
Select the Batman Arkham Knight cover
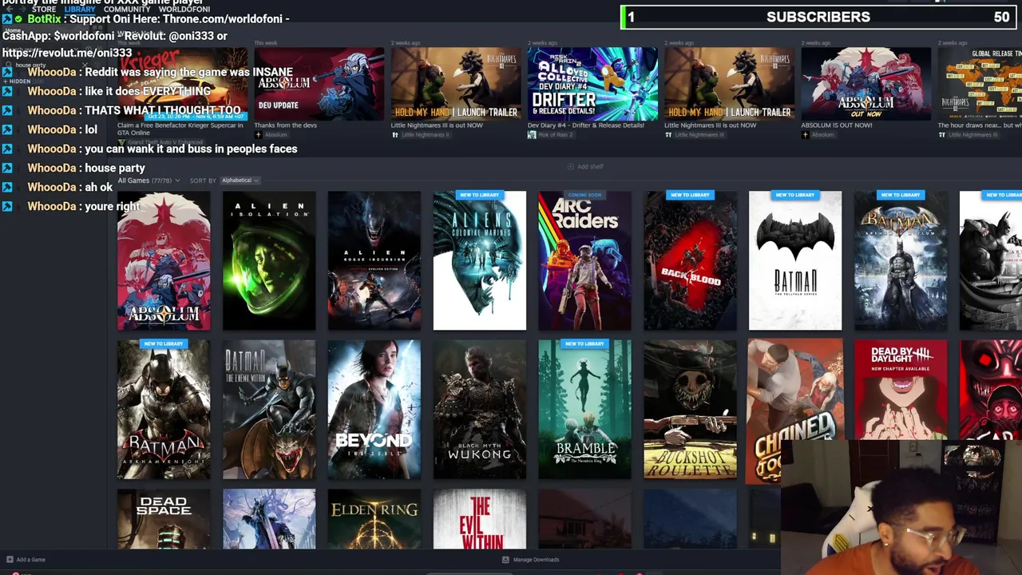164,410
